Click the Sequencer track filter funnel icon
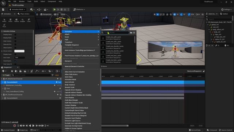The width and height of the screenshot is (234, 132). pyautogui.click(x=52, y=75)
